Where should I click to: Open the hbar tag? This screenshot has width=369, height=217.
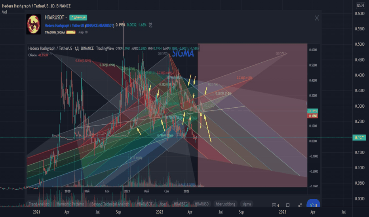coord(163,204)
